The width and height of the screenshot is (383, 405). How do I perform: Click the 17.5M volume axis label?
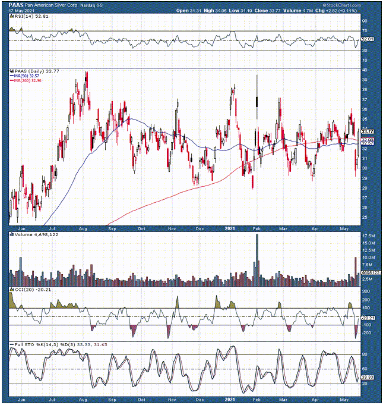369,236
